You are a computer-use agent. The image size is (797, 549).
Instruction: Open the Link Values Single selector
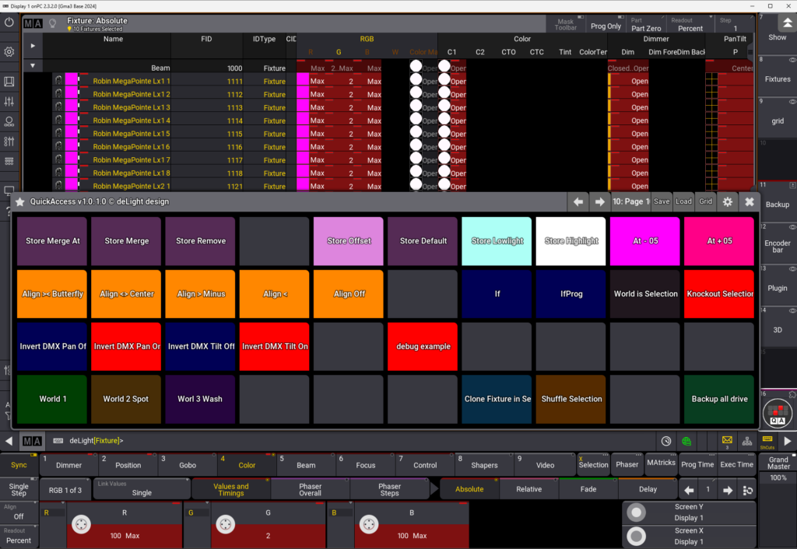[x=142, y=489]
